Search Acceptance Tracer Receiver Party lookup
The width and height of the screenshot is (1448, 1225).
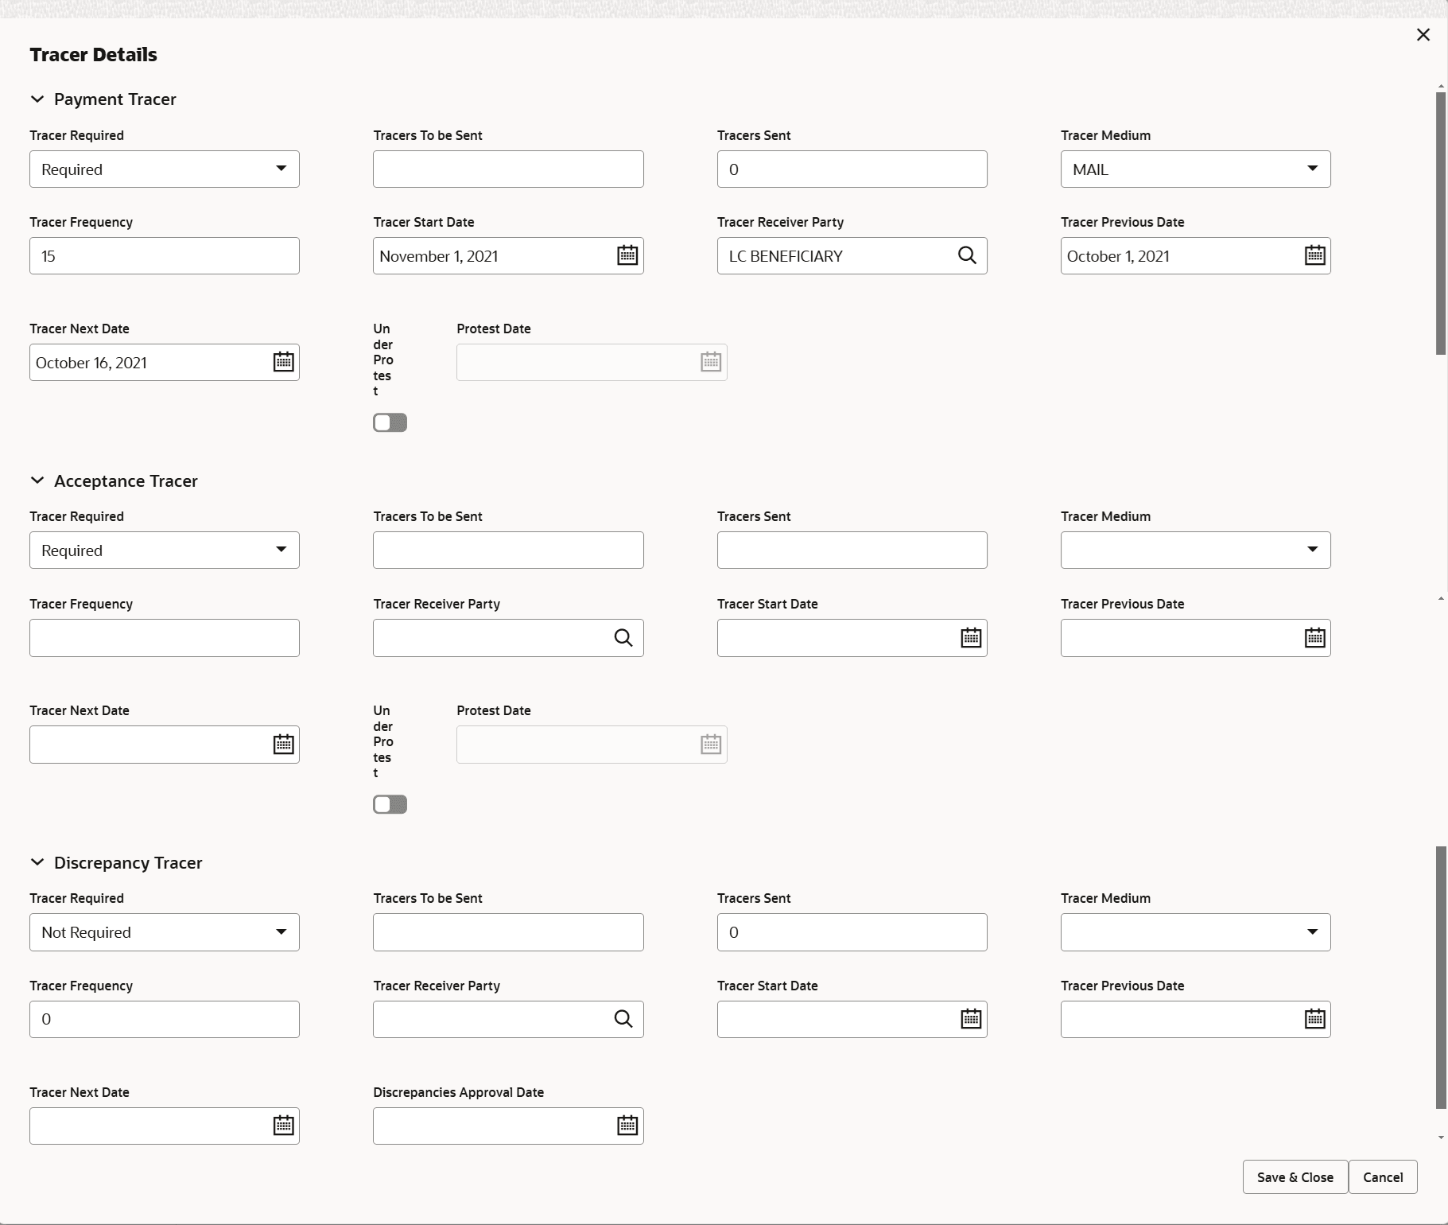[623, 637]
